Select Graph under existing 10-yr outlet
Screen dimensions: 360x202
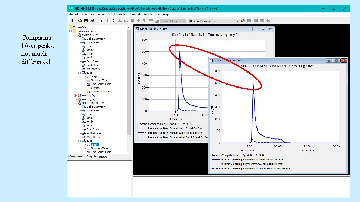94,76
